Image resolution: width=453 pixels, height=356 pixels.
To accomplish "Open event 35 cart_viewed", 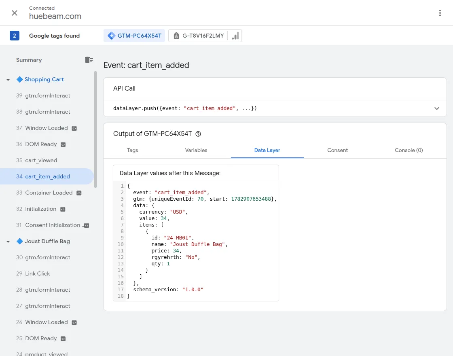I will click(47, 160).
